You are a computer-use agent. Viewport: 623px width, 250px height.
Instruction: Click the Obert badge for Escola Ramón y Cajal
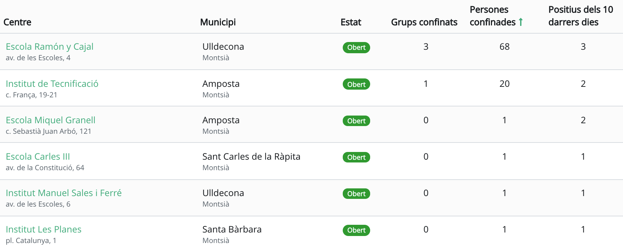tap(356, 48)
